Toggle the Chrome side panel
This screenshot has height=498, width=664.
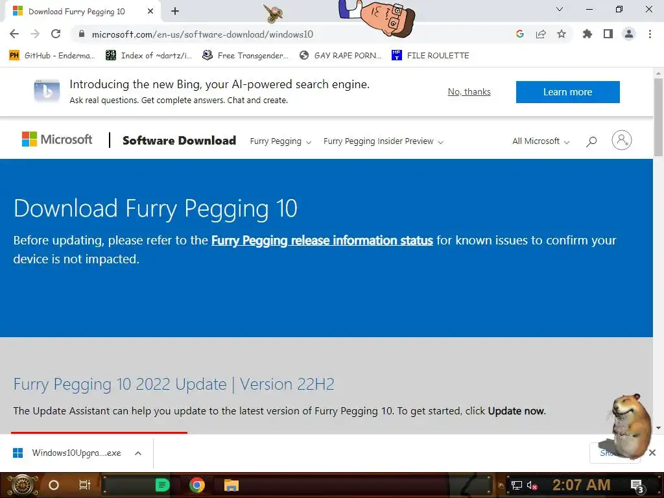(608, 34)
